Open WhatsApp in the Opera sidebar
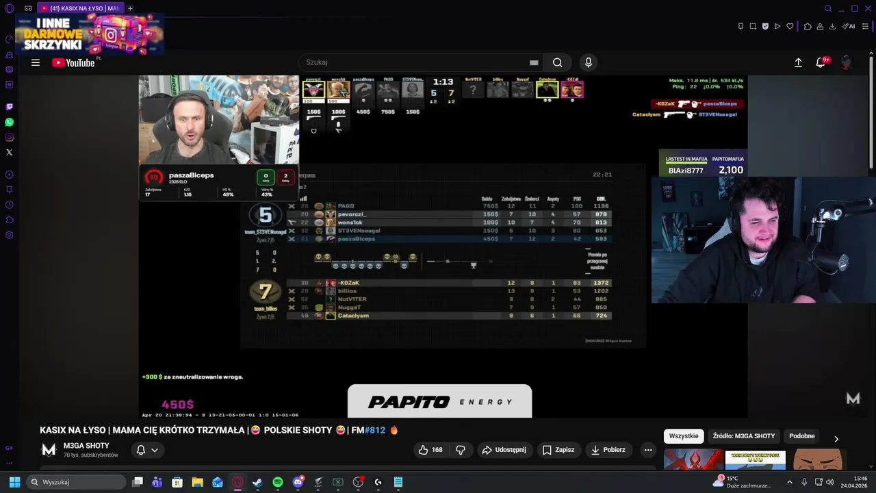Screen dimensions: 876x493 [10, 122]
